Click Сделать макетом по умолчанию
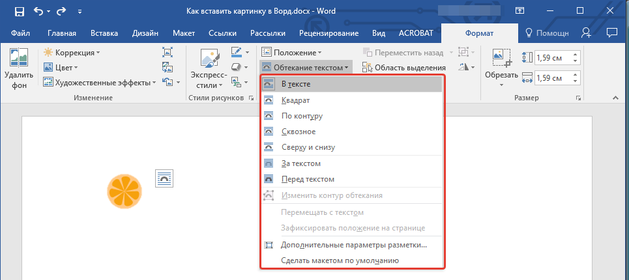 coord(340,260)
